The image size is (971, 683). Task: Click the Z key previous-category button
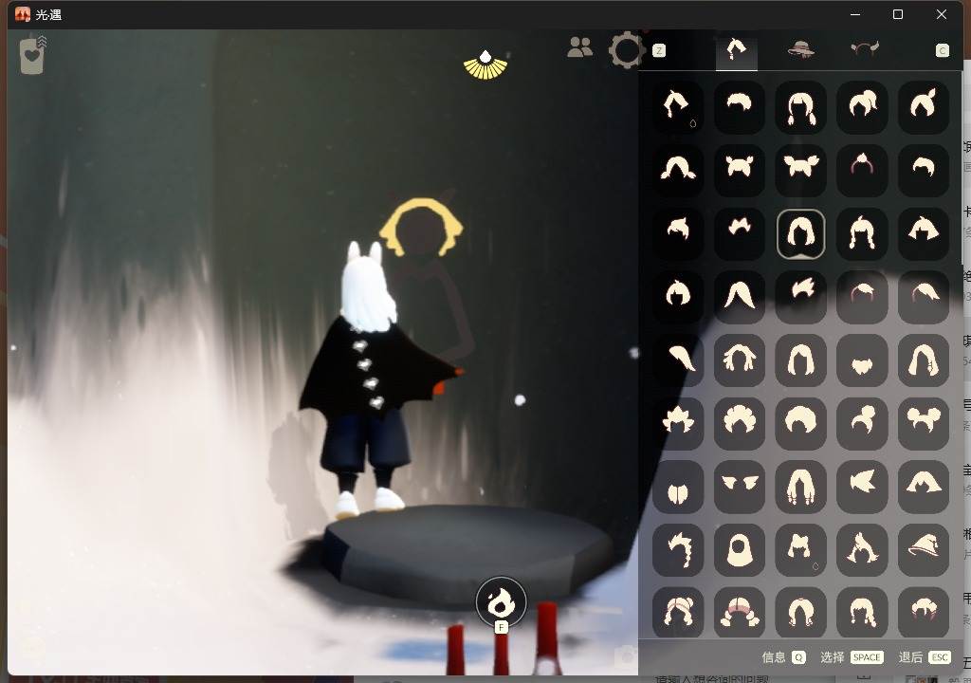tap(659, 50)
